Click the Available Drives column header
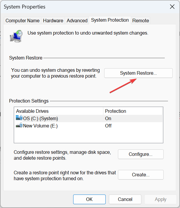 click(59, 111)
